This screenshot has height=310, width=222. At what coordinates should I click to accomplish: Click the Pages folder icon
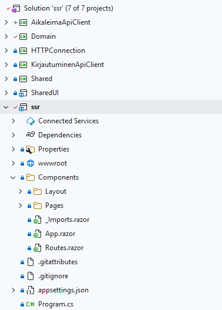click(x=38, y=206)
